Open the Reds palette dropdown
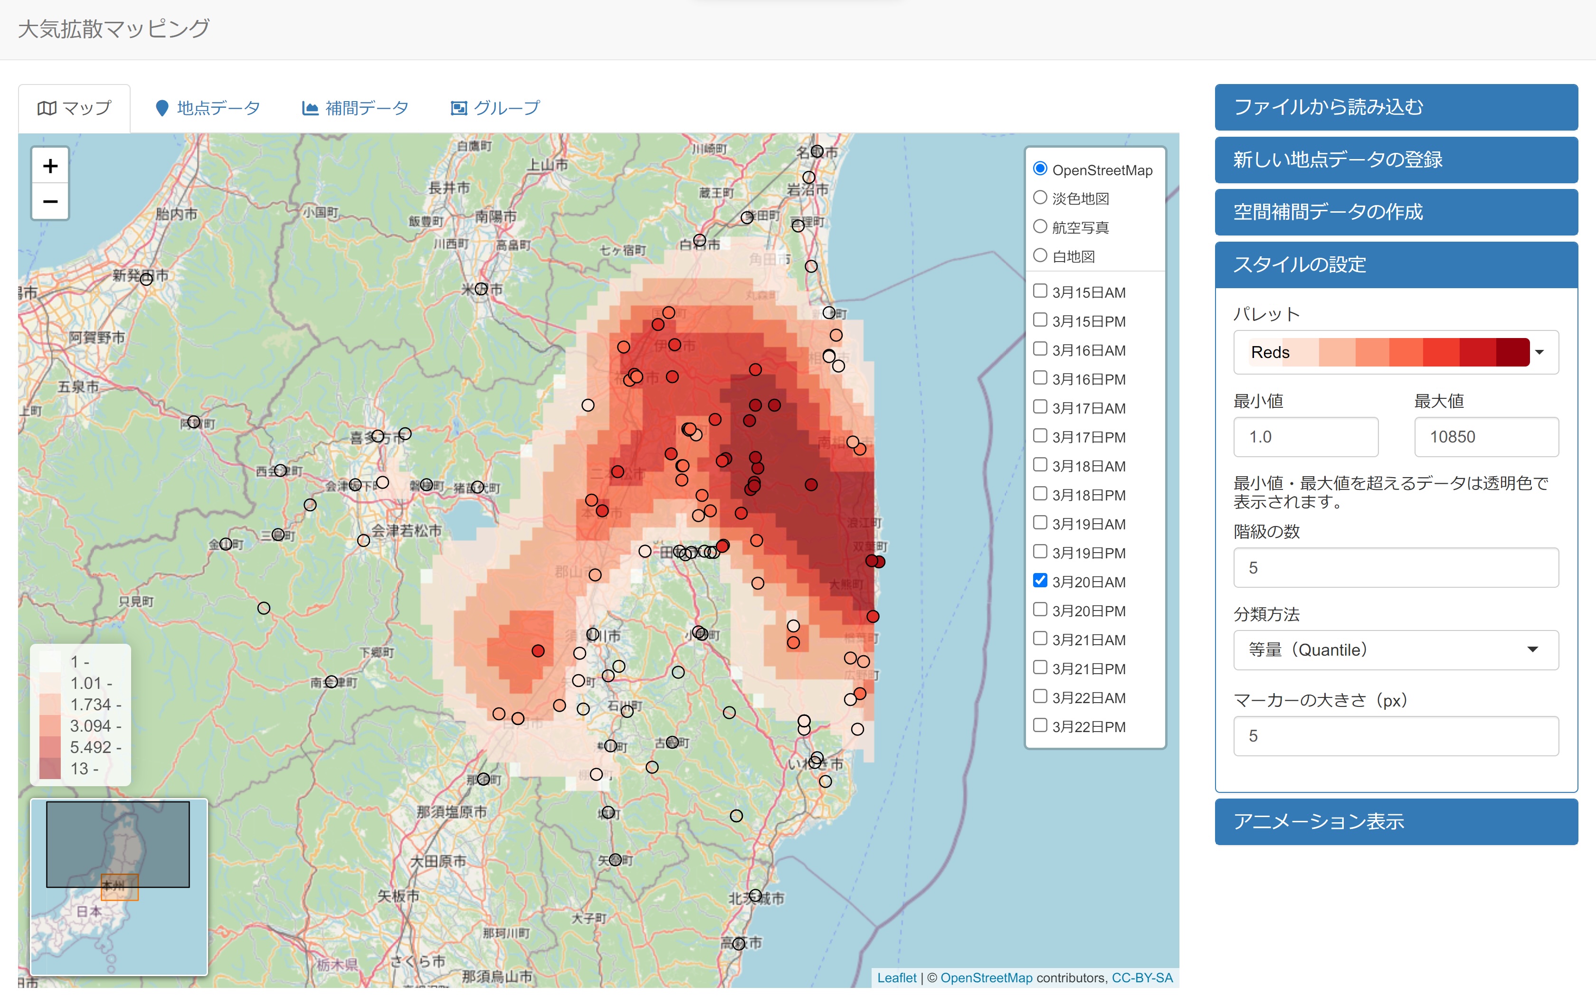Image resolution: width=1596 pixels, height=997 pixels. [x=1396, y=352]
